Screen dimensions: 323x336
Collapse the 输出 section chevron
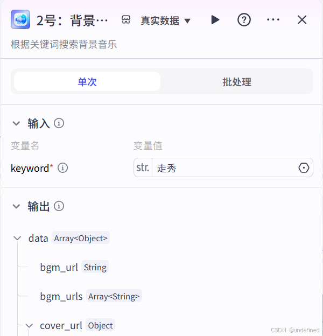tap(16, 206)
